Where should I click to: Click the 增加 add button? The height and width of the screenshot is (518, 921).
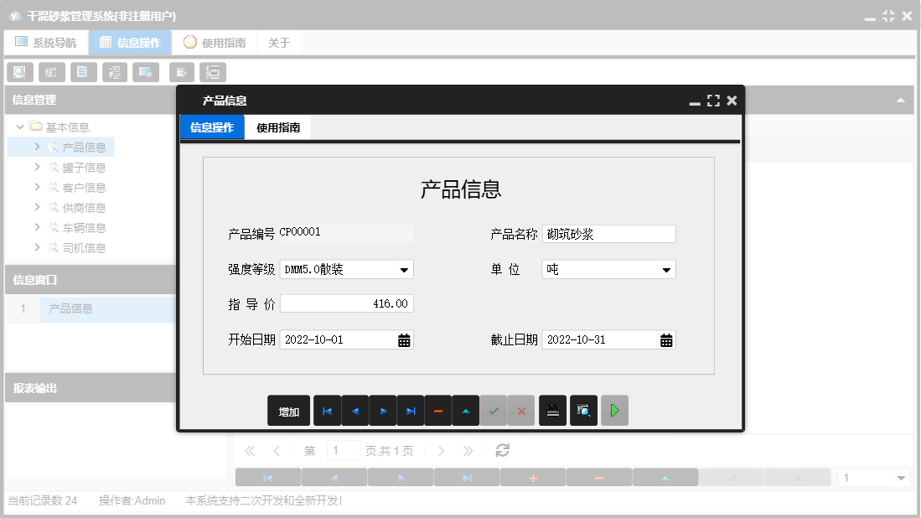point(288,411)
